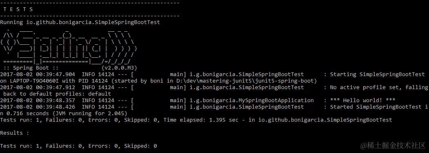
Task: Click the LAPTOP-T904060I hostname text
Action: pos(36,81)
